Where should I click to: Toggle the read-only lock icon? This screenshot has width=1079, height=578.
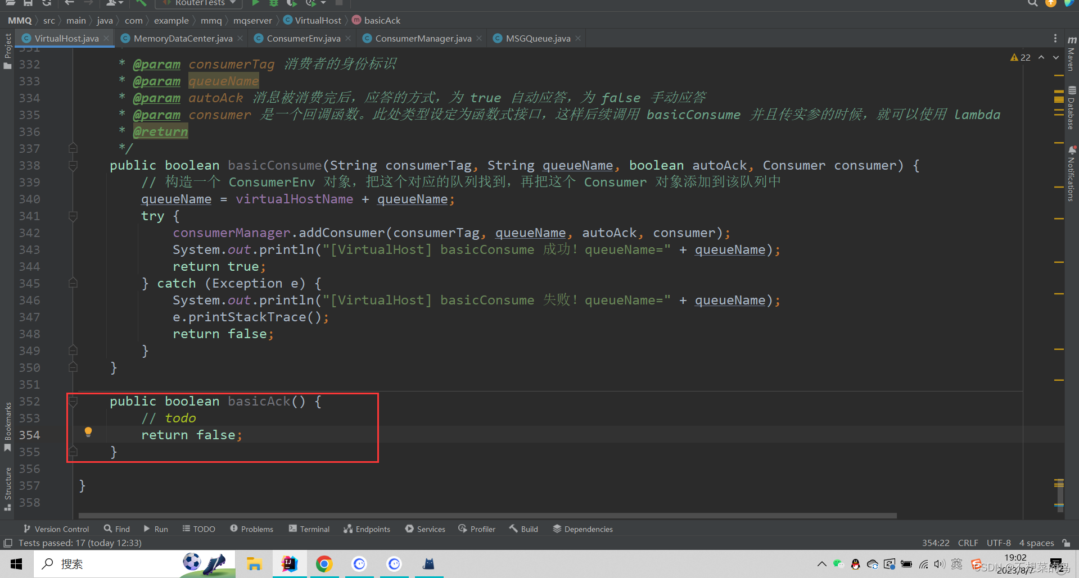click(1066, 543)
